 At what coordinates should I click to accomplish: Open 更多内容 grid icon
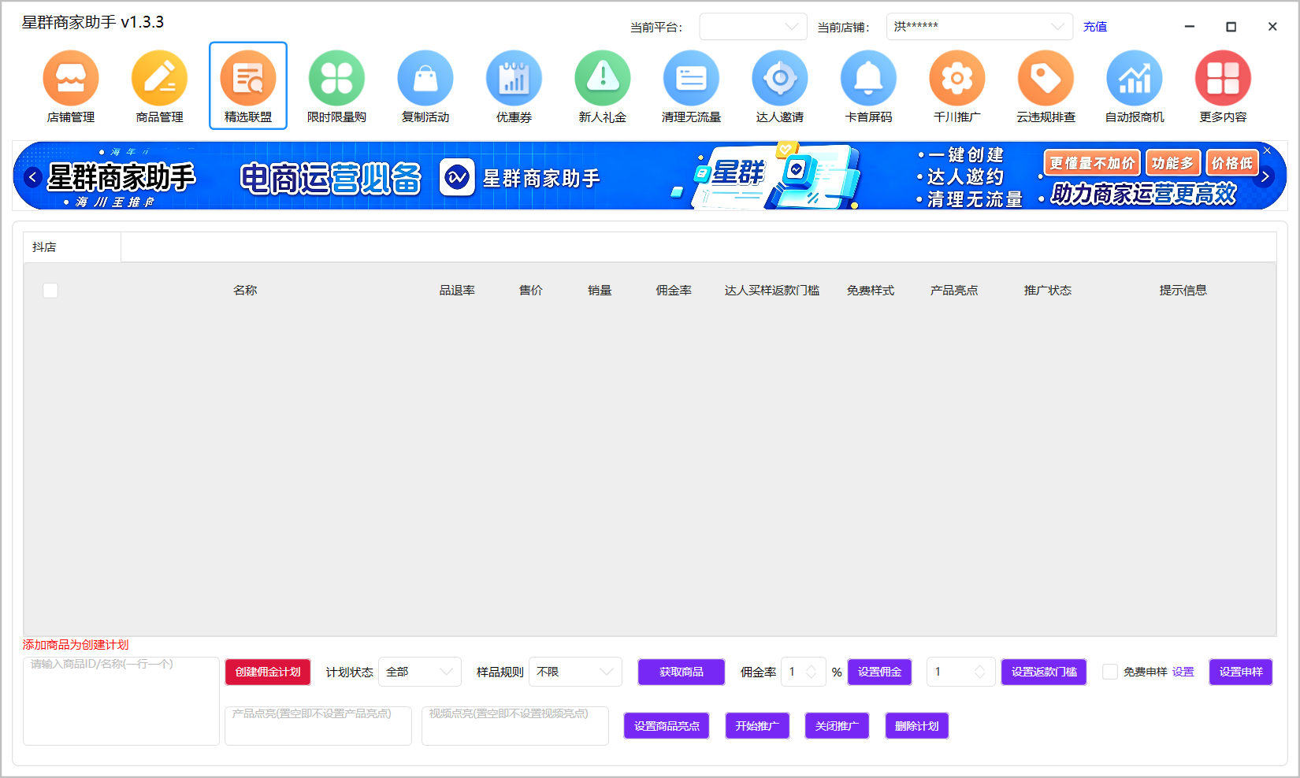(x=1223, y=78)
